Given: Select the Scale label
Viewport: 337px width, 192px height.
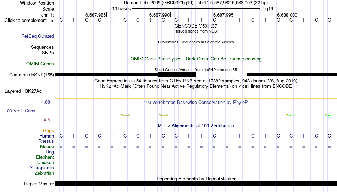Looking at the screenshot, I should click(x=48, y=9).
